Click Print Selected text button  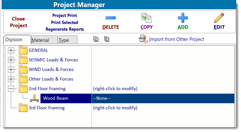[x=65, y=22]
